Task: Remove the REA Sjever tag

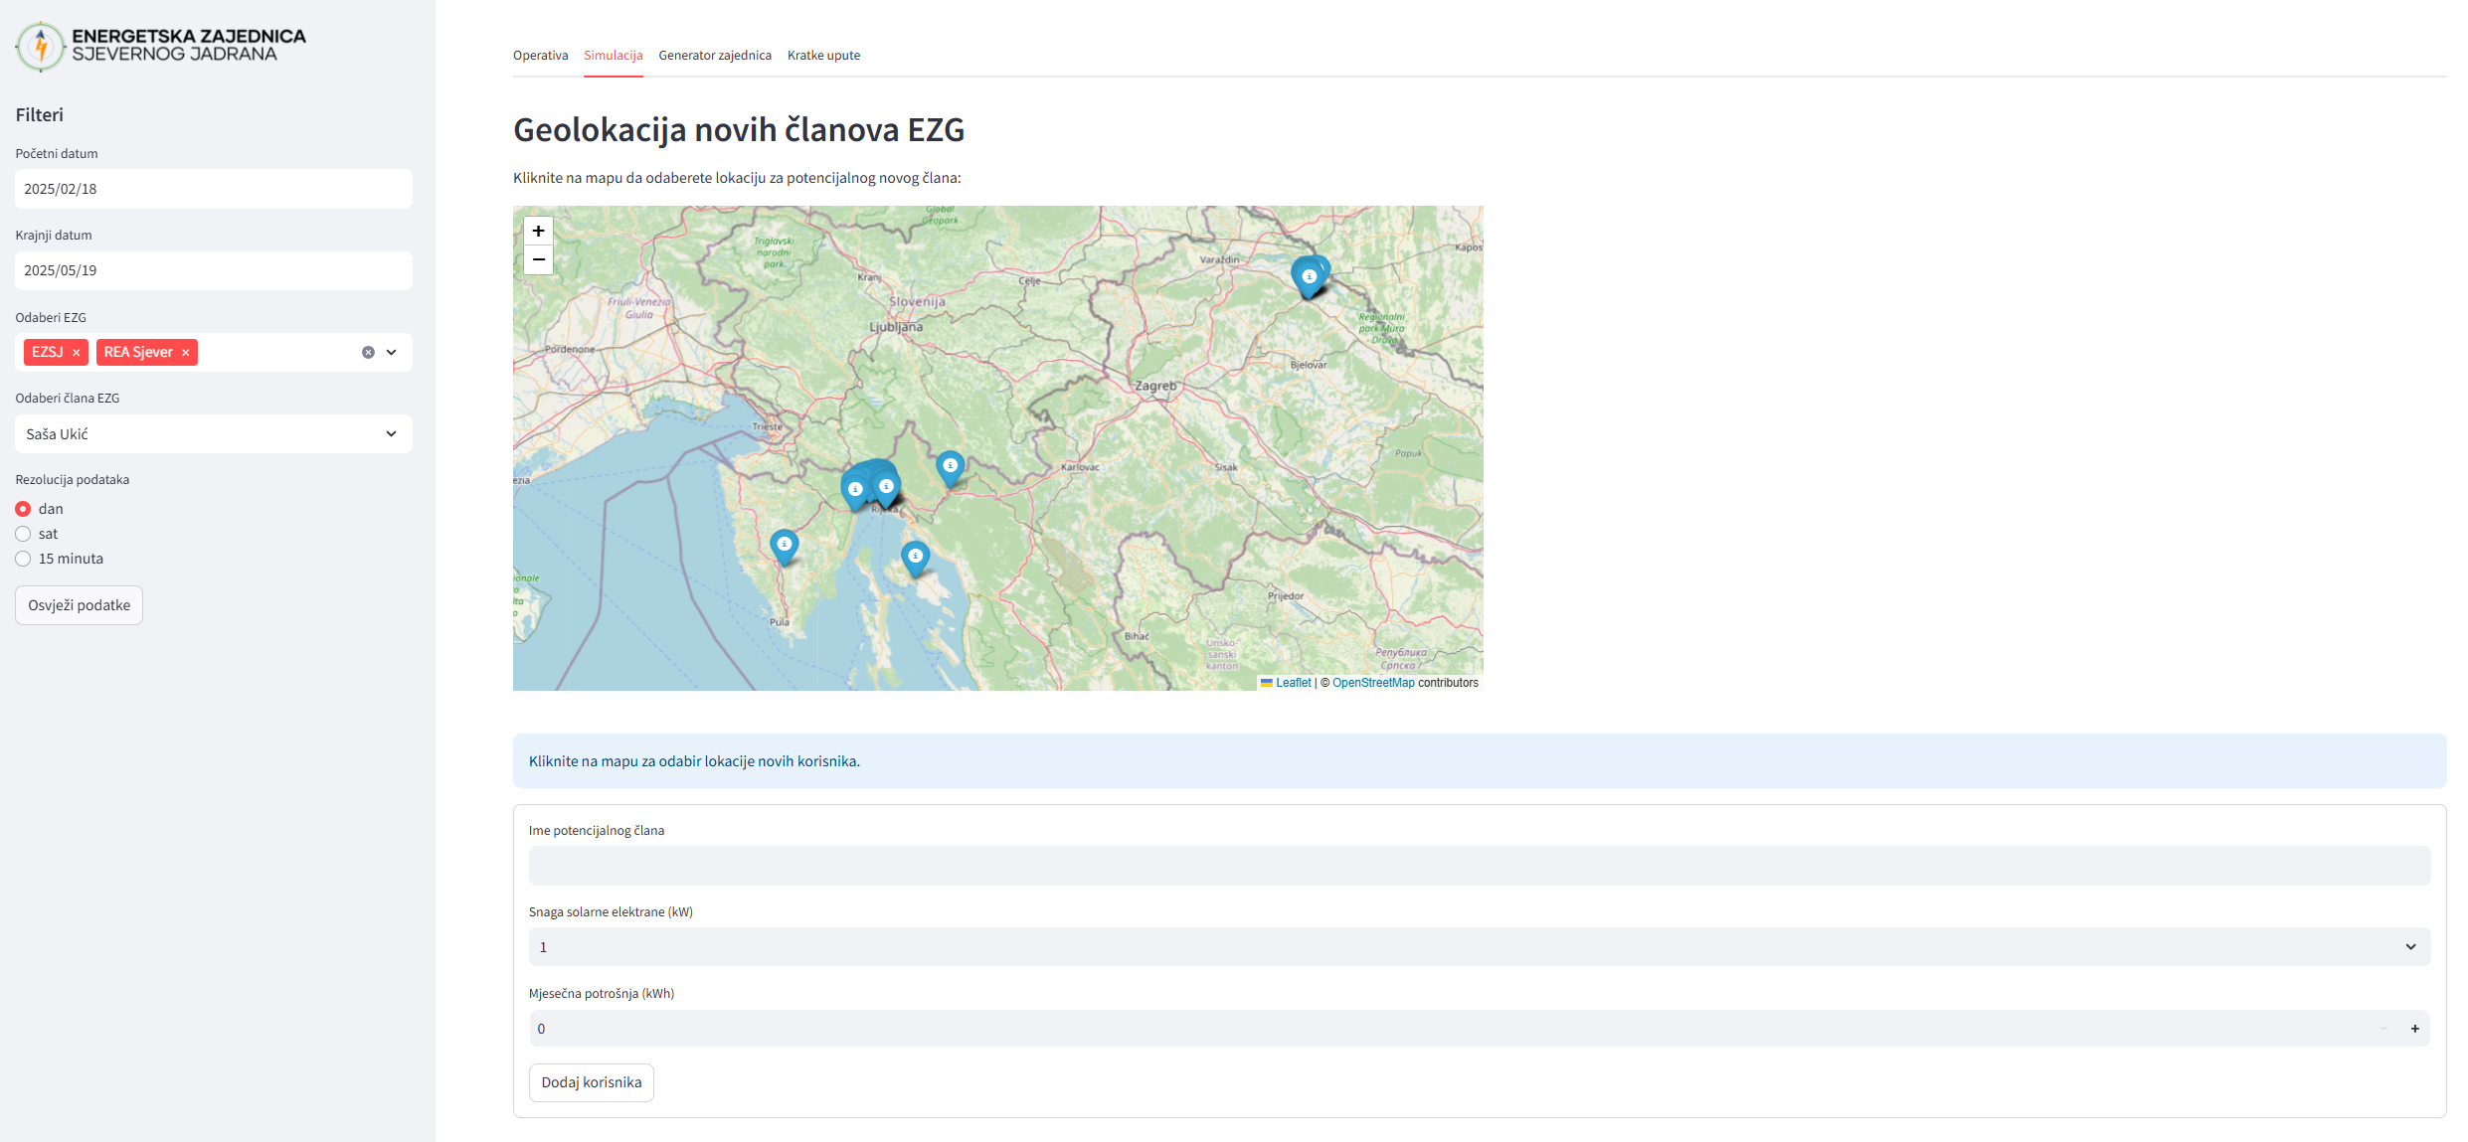Action: coord(185,353)
